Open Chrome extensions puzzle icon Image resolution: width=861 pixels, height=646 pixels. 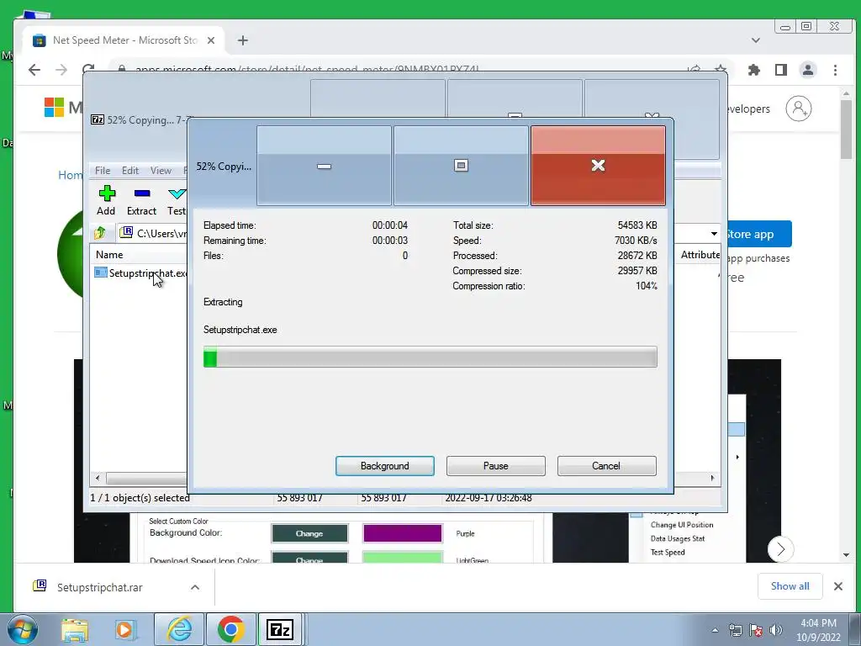(754, 70)
